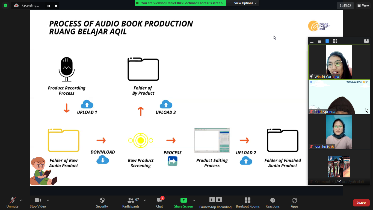373x210 pixels.
Task: Open the View Options dropdown
Action: click(x=245, y=3)
